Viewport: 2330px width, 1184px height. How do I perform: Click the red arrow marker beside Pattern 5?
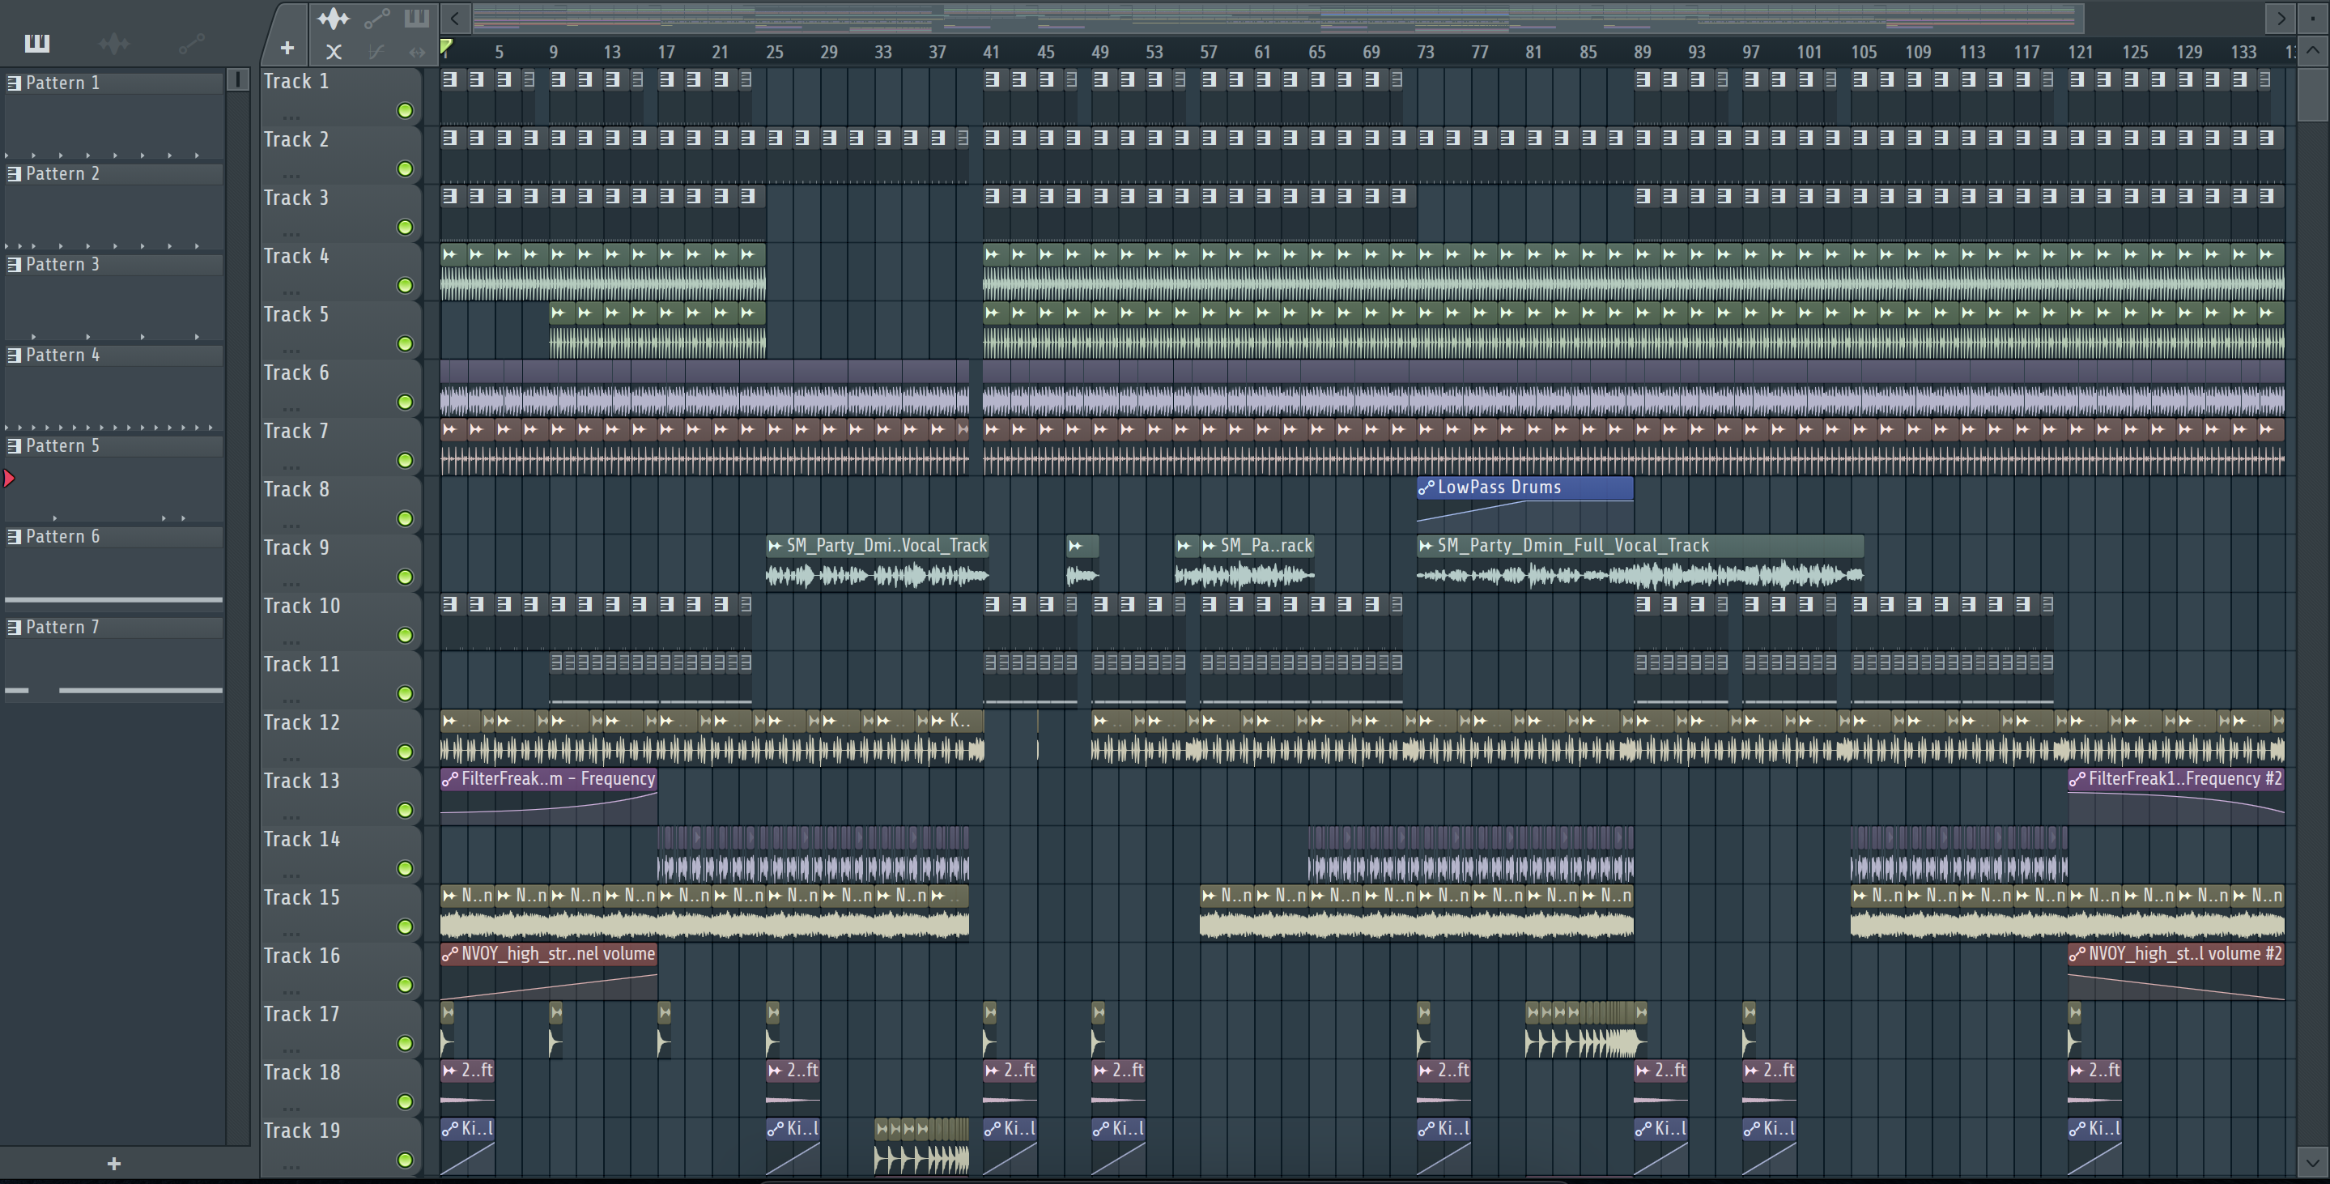(9, 479)
